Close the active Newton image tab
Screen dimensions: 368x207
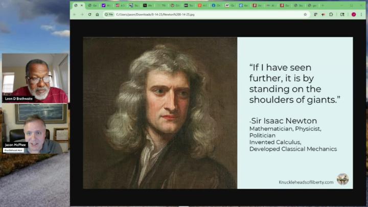click(x=81, y=6)
